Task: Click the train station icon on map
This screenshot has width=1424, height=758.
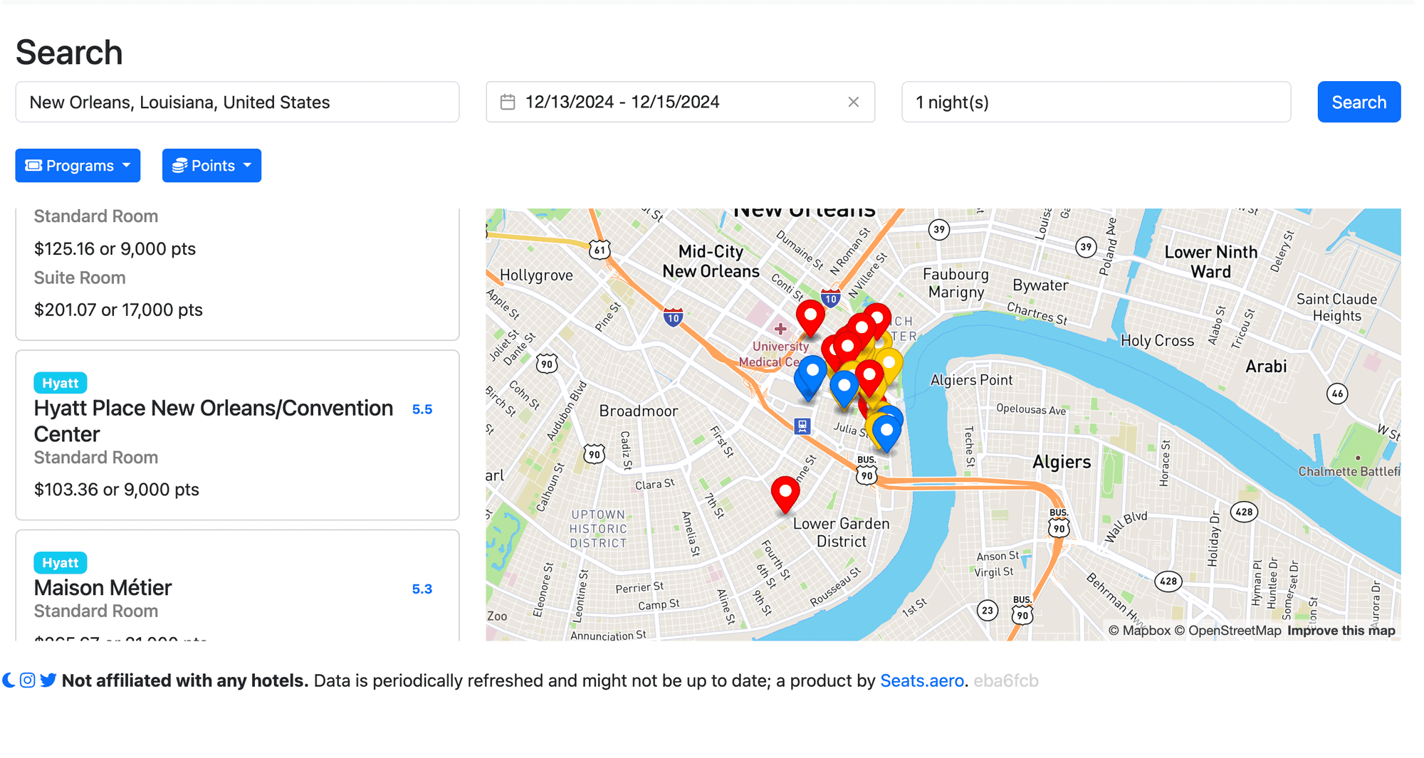Action: click(802, 426)
